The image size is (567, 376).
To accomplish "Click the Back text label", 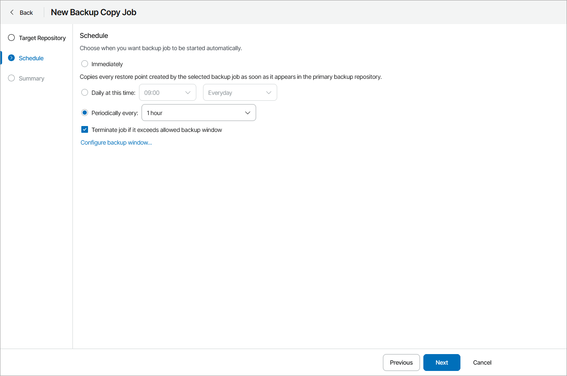I will pos(26,13).
